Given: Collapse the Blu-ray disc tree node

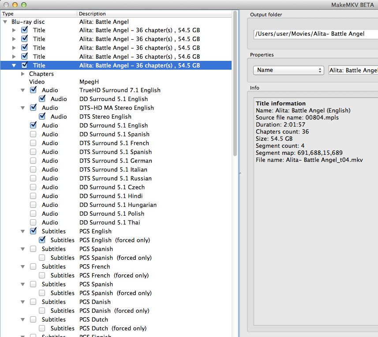Looking at the screenshot, I should 5,22.
